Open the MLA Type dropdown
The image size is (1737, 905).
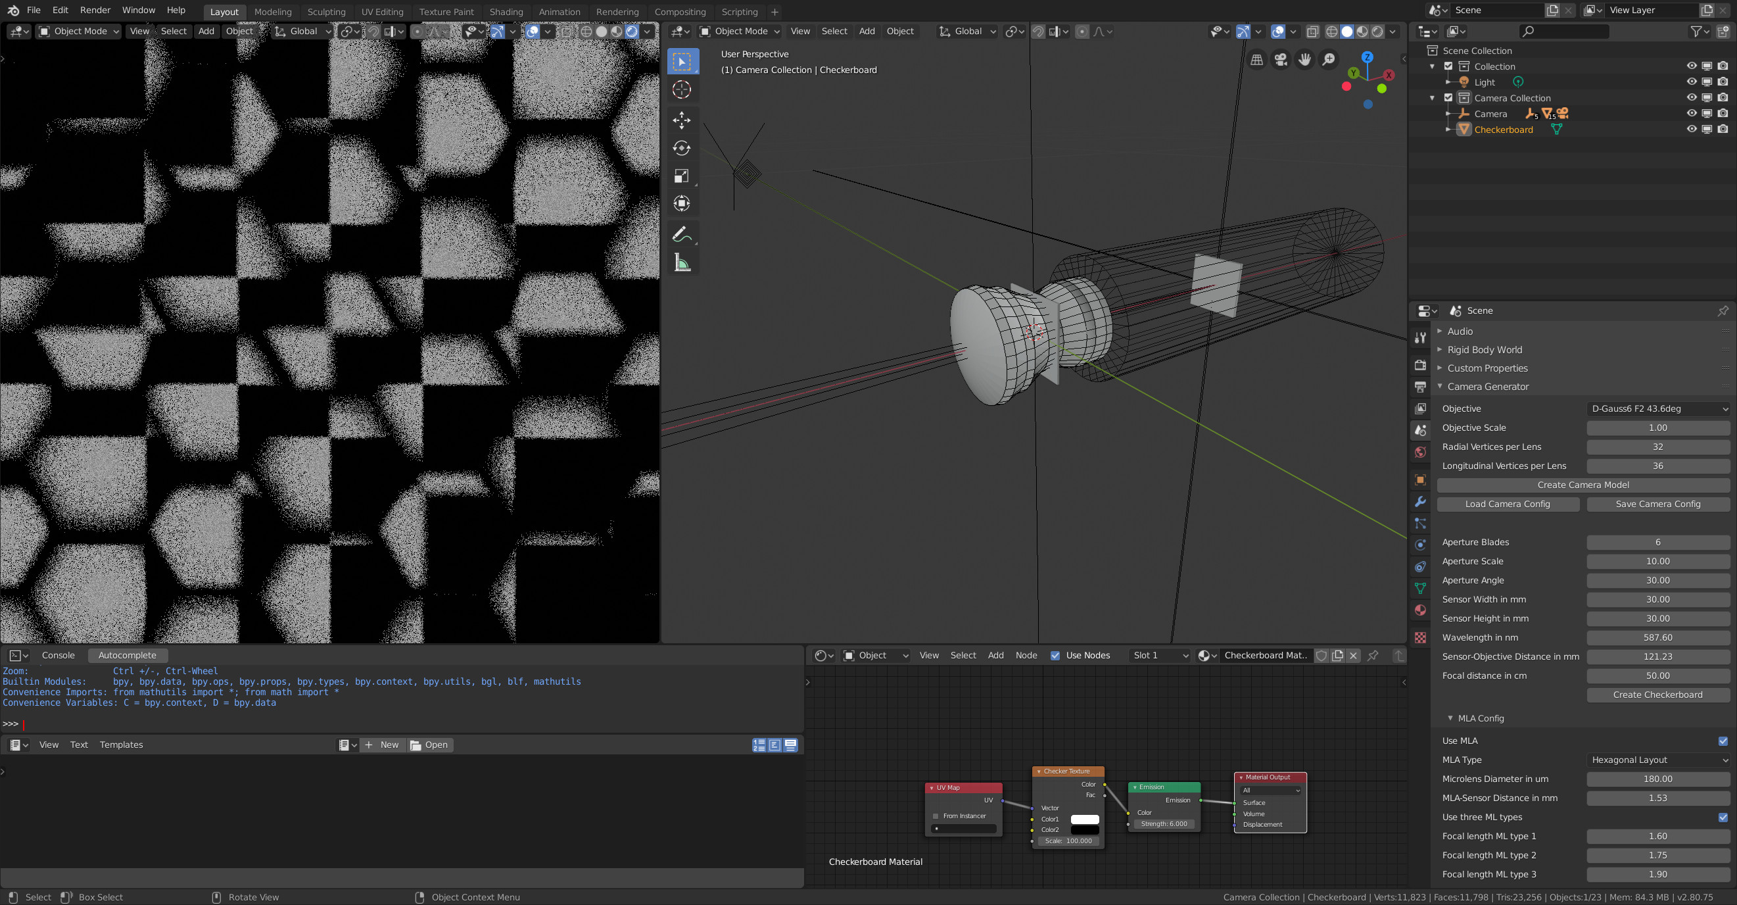(x=1658, y=760)
